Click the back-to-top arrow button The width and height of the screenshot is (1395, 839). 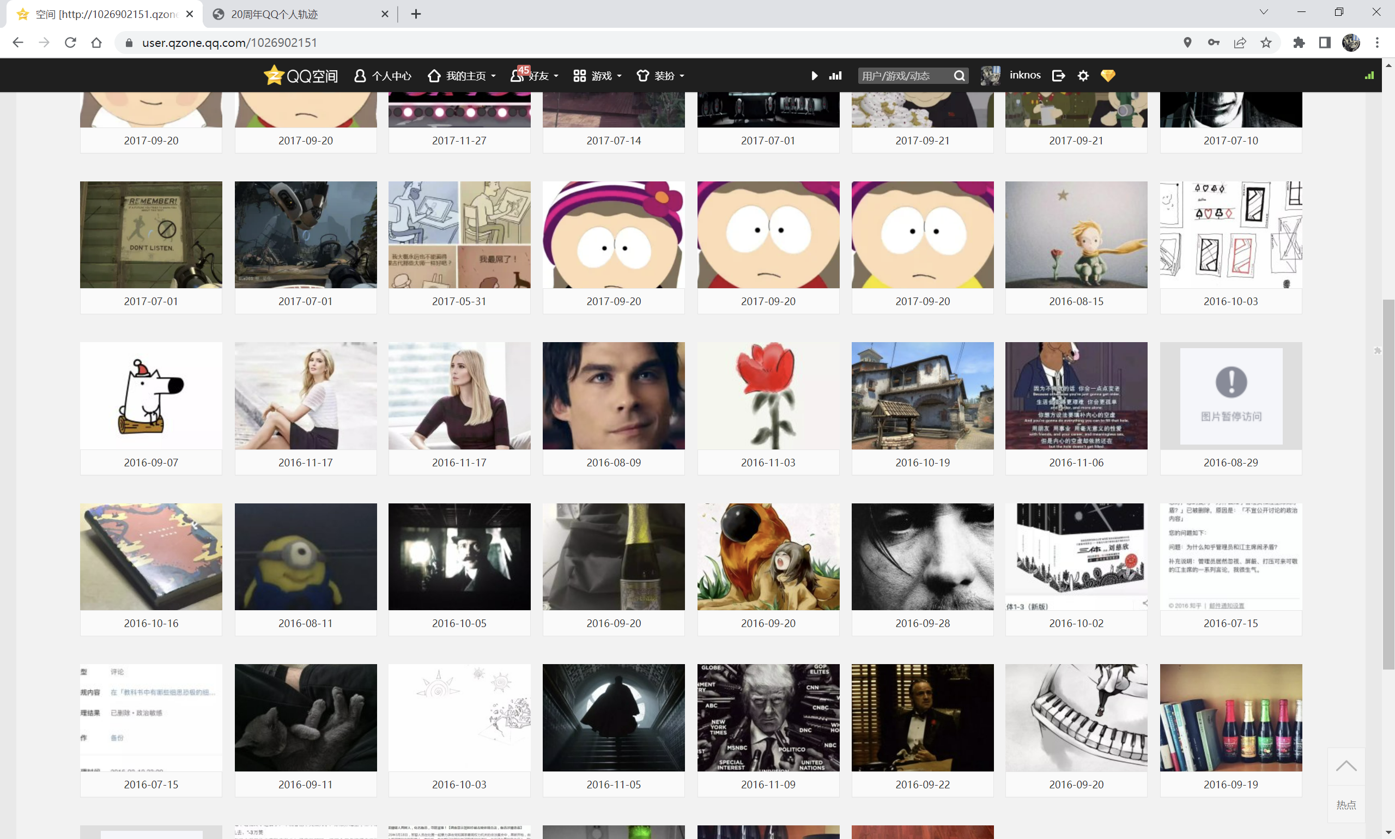coord(1346,767)
